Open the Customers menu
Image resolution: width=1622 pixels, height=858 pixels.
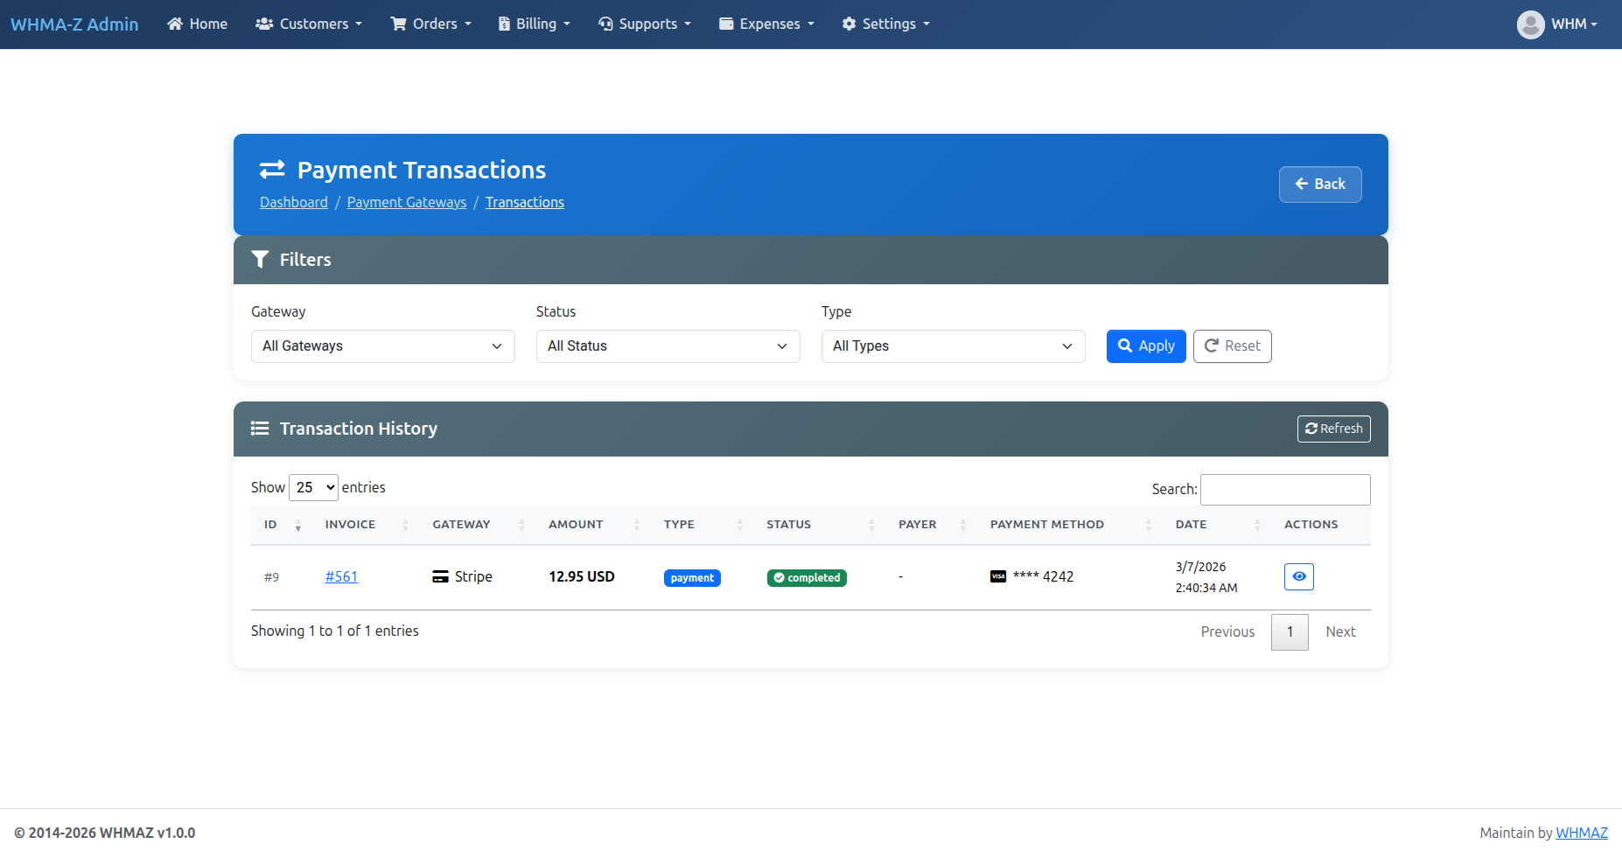pyautogui.click(x=309, y=24)
